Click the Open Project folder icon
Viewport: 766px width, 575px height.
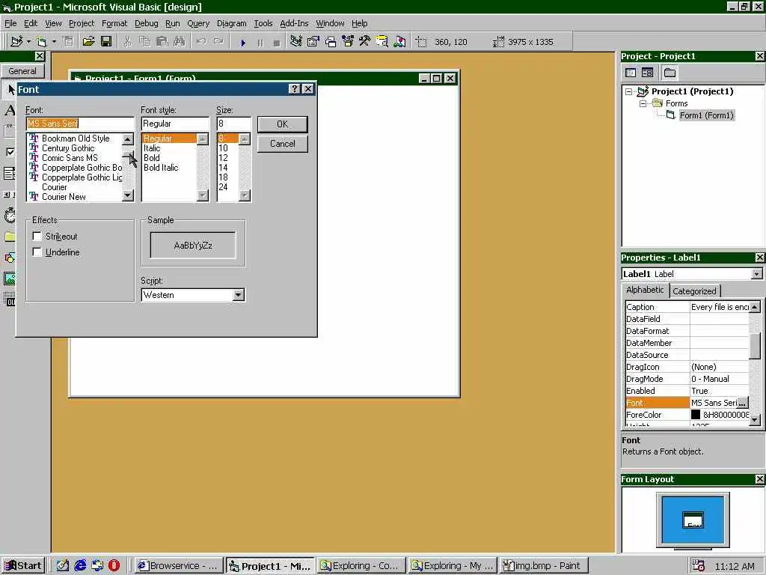coord(88,42)
